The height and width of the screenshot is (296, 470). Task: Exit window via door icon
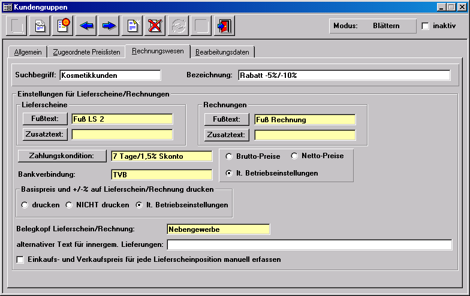[224, 26]
